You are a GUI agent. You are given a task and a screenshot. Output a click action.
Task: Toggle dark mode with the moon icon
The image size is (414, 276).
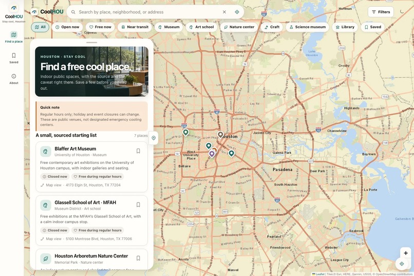402,12
